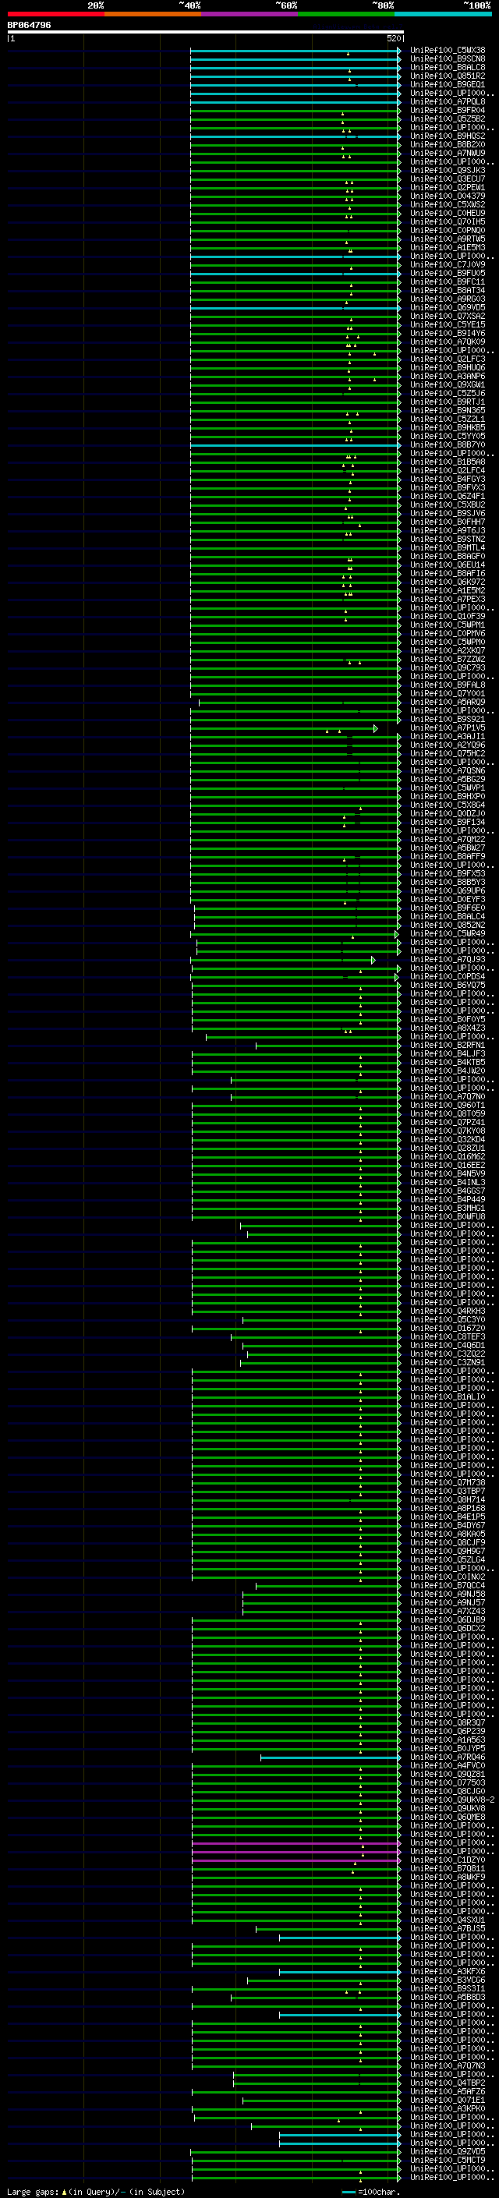Select the UniRef100_Q7XSA2 label

point(448,317)
